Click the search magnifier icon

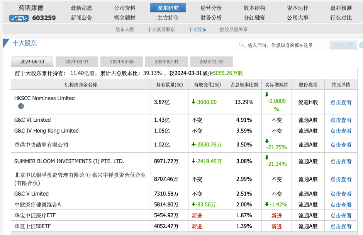click(x=242, y=45)
